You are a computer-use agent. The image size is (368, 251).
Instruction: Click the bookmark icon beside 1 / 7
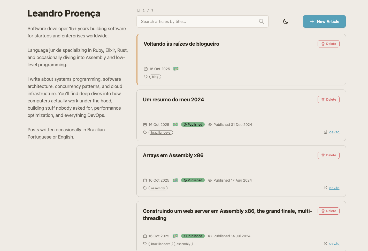tap(139, 11)
